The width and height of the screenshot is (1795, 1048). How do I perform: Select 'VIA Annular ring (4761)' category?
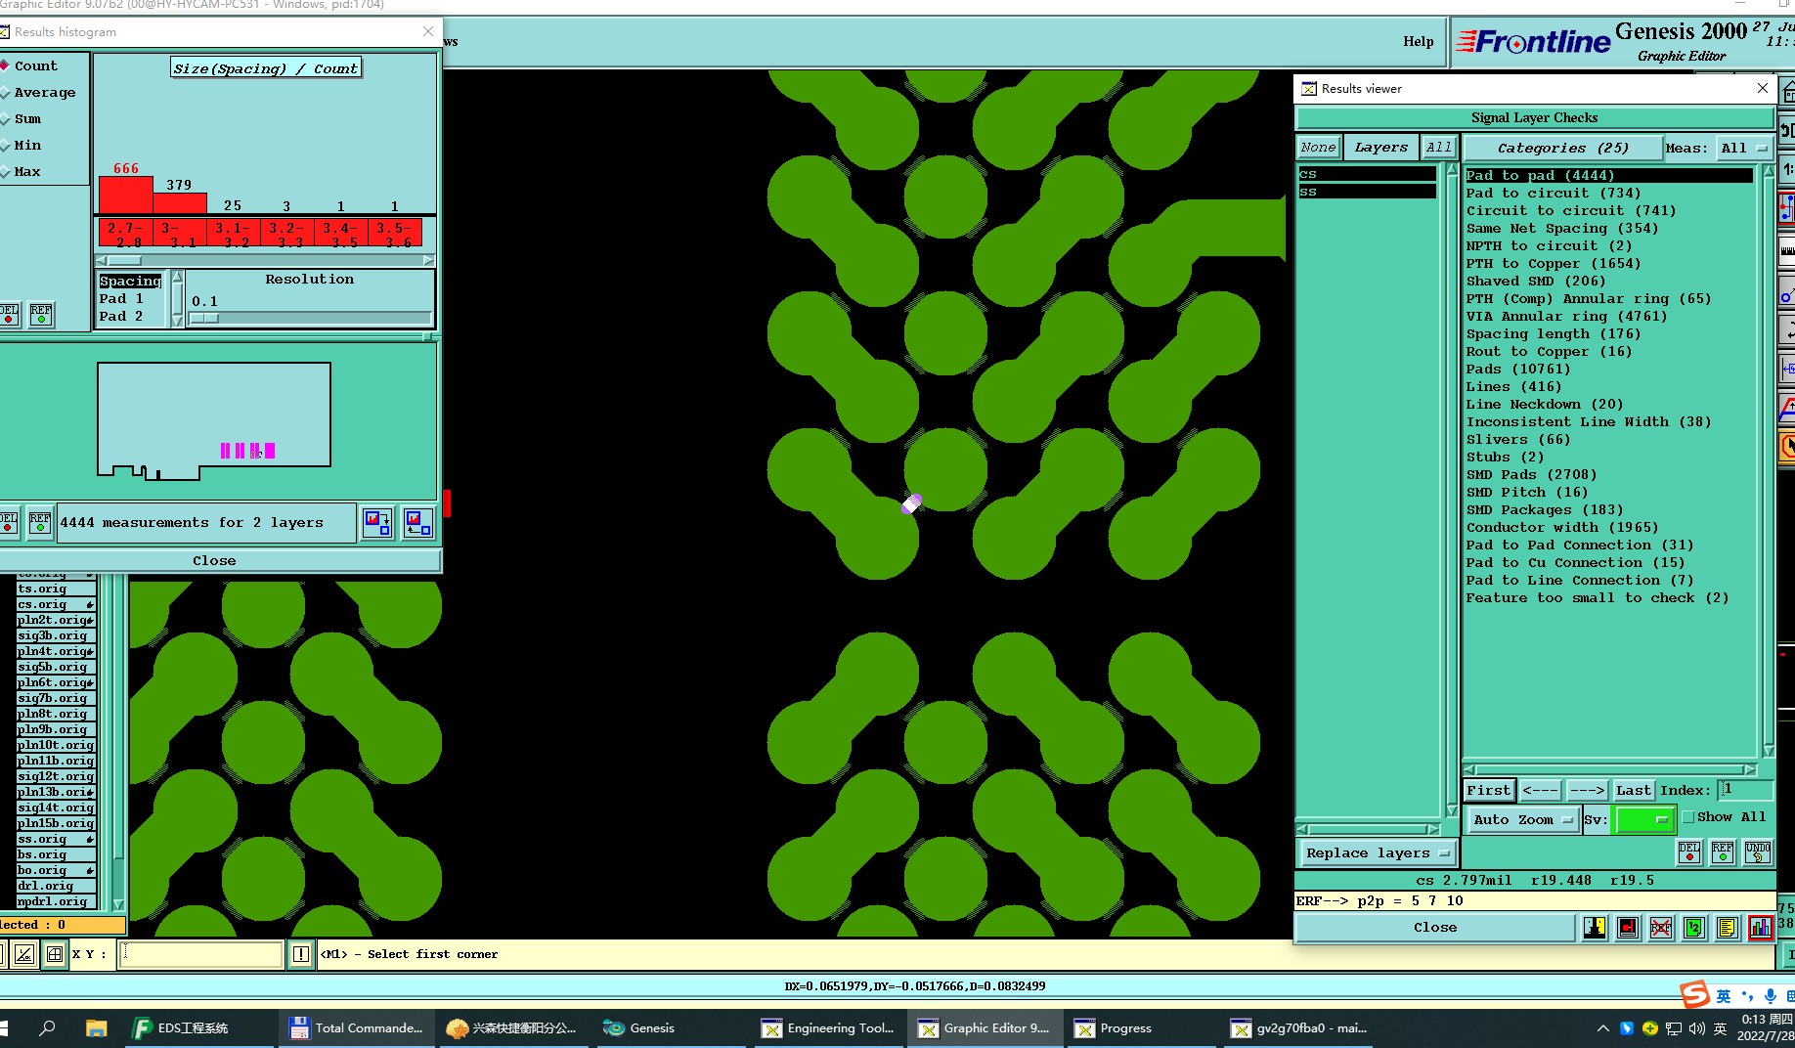click(1566, 316)
